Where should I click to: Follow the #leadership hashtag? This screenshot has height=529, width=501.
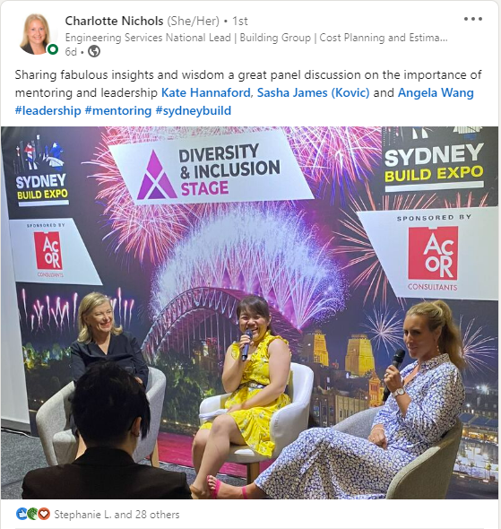pyautogui.click(x=48, y=110)
